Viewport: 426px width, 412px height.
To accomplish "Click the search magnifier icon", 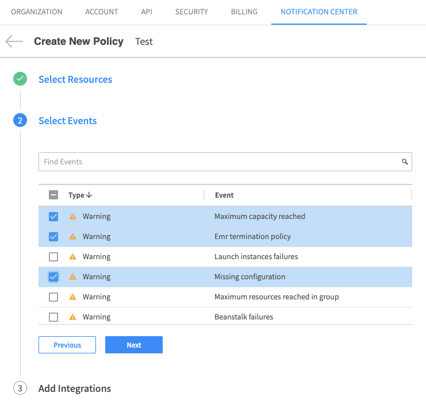I will tap(405, 162).
